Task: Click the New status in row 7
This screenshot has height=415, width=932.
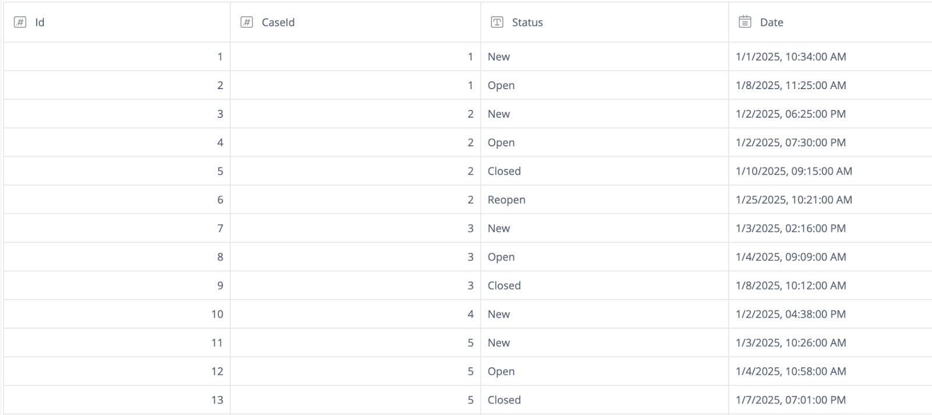Action: [499, 228]
